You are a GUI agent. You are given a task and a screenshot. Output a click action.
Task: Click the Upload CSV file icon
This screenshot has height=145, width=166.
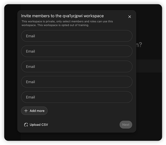coord(26,125)
